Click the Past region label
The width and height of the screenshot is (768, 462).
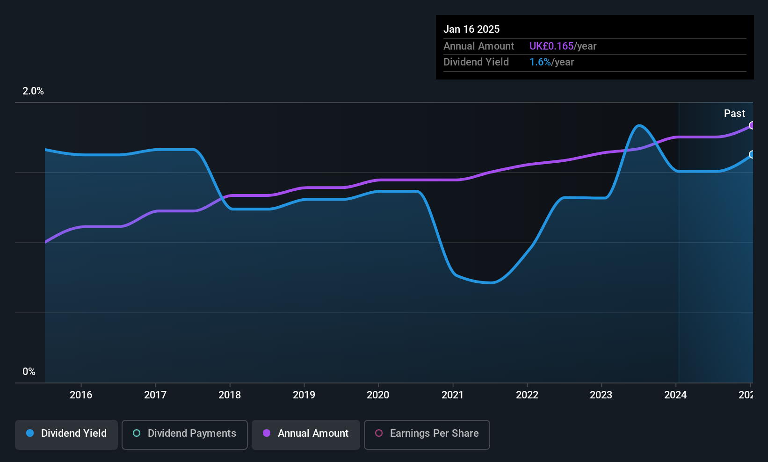[734, 113]
